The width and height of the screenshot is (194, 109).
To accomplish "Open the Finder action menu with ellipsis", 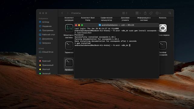I will pos(158,13).
